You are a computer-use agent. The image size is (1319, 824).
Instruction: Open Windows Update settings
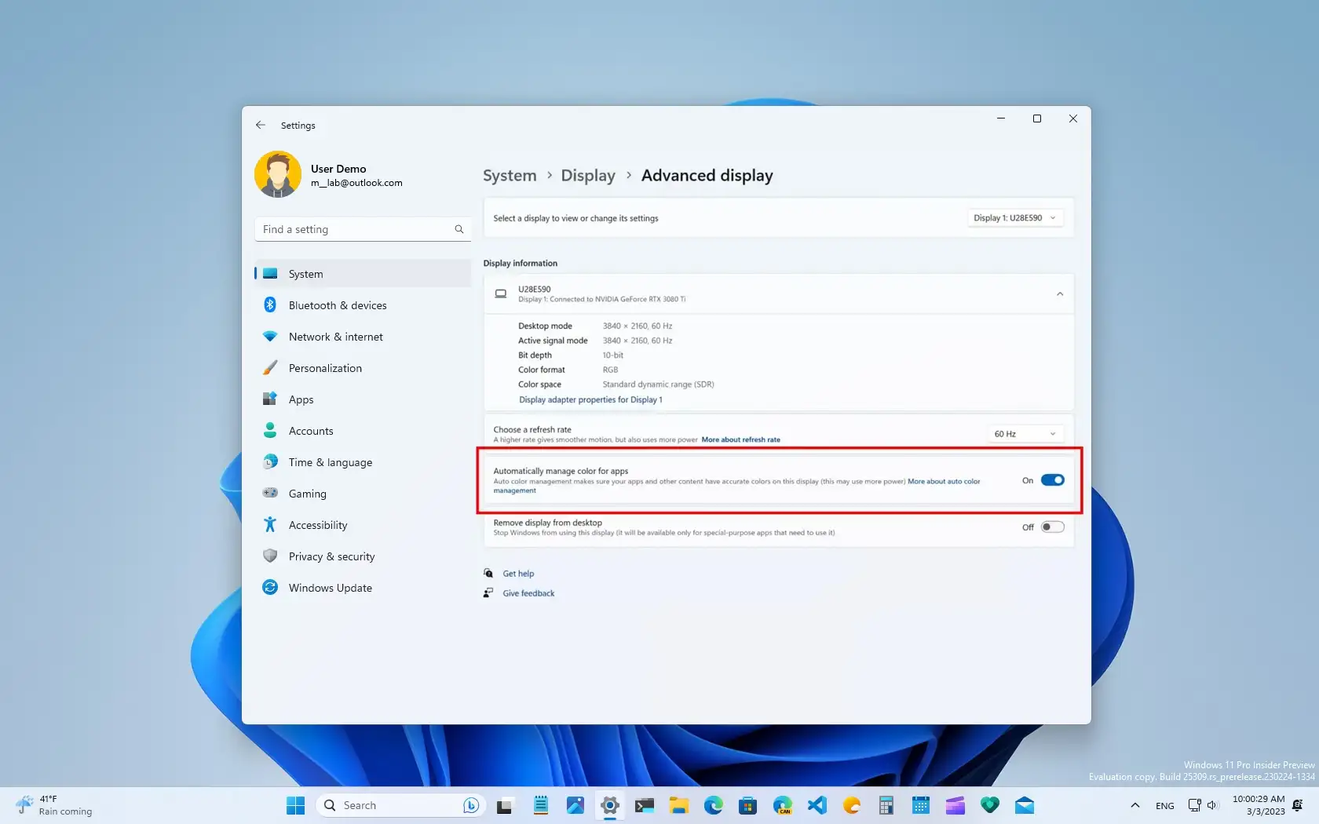330,587
